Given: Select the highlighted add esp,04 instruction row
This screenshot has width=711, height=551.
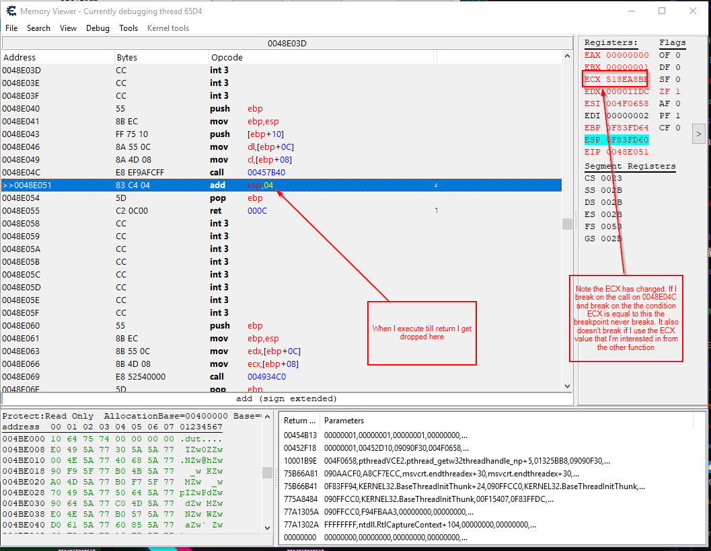Looking at the screenshot, I should tap(281, 185).
